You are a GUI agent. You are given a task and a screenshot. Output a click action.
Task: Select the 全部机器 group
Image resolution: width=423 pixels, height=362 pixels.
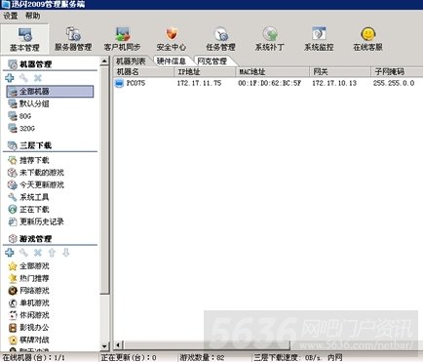click(50, 92)
